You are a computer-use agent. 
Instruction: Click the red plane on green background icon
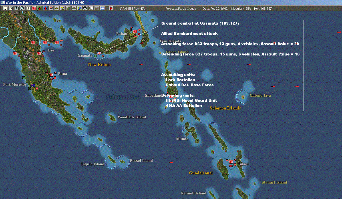pyautogui.click(x=40, y=8)
